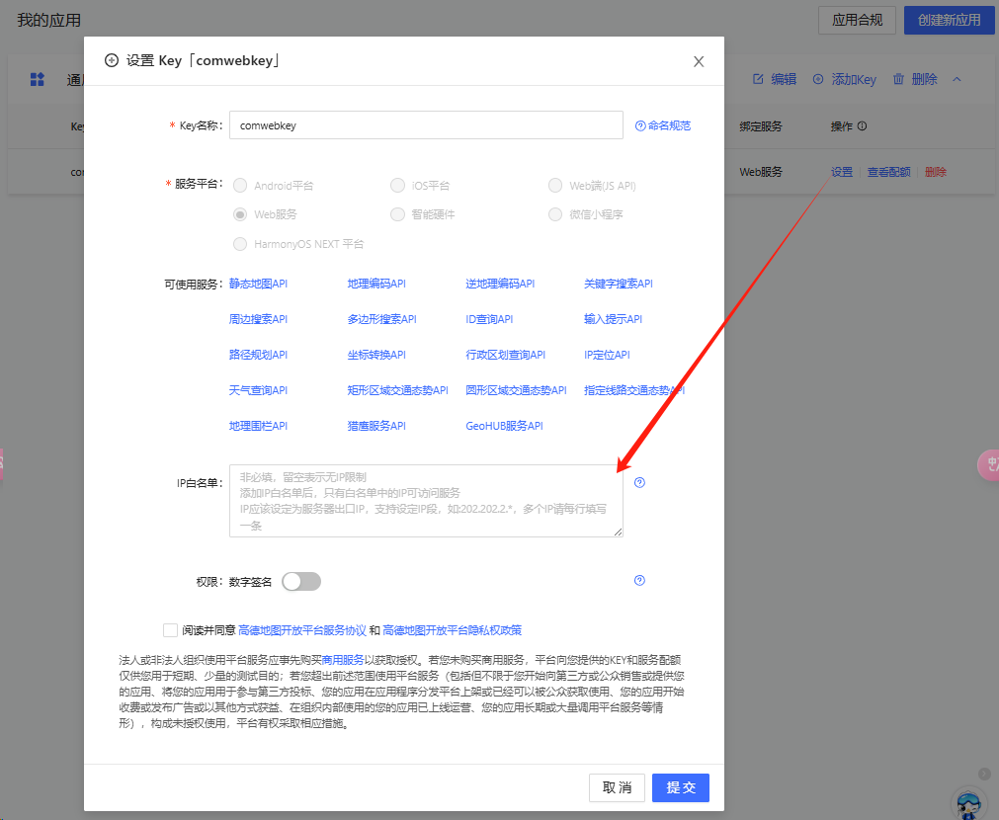
Task: Open the 周边搜索API link
Action: [x=258, y=319]
